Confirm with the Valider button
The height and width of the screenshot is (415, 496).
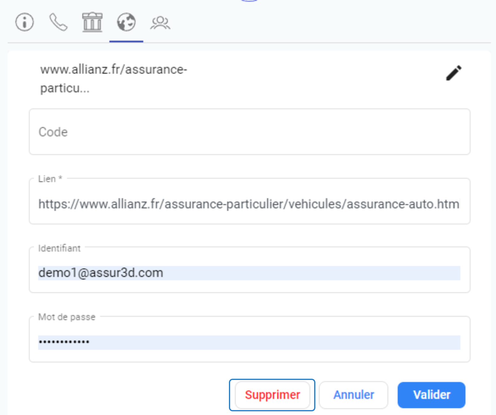tap(431, 395)
